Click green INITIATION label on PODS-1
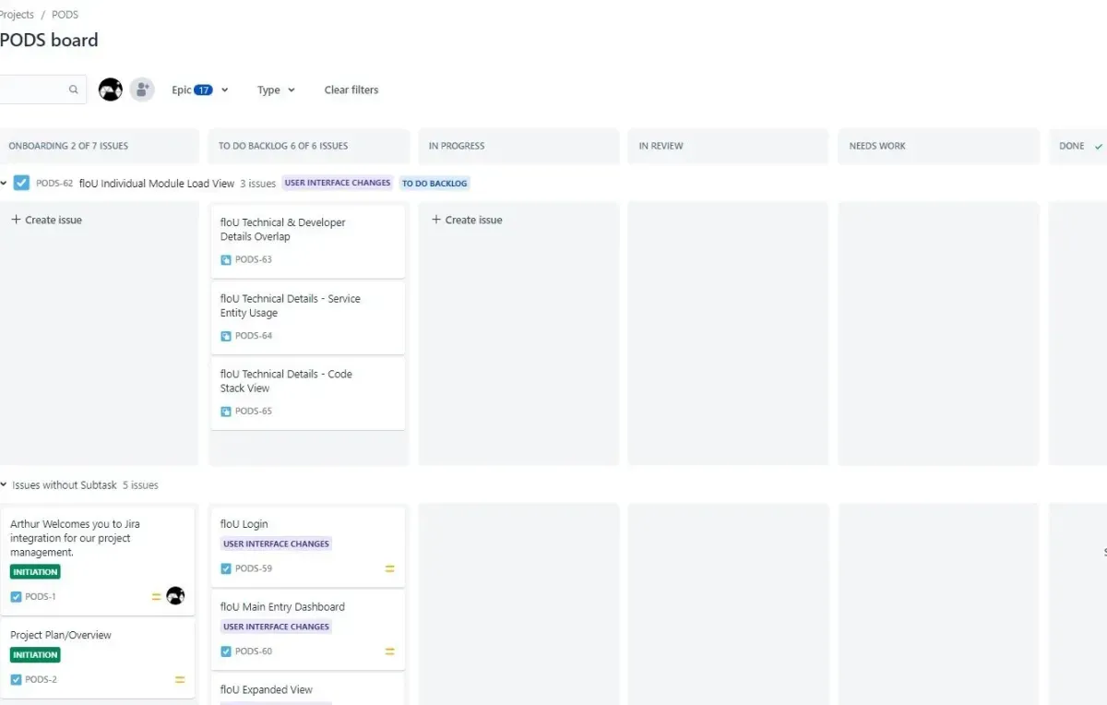This screenshot has width=1107, height=705. pyautogui.click(x=35, y=572)
